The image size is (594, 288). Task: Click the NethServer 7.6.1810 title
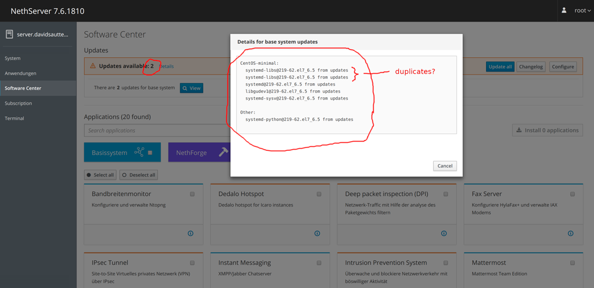tap(48, 11)
